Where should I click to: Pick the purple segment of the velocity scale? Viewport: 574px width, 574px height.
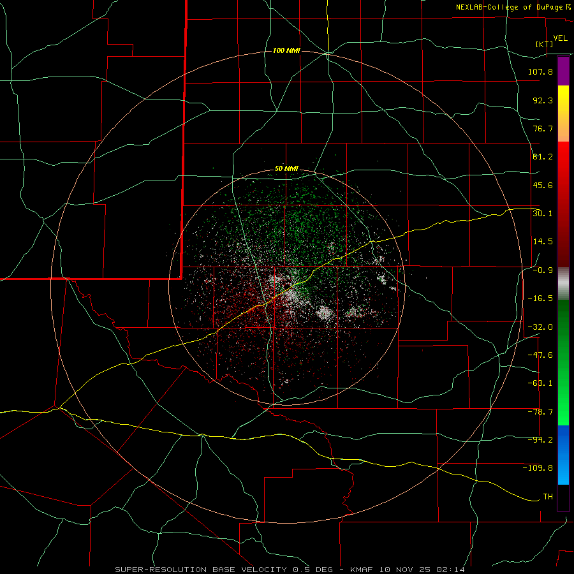563,71
